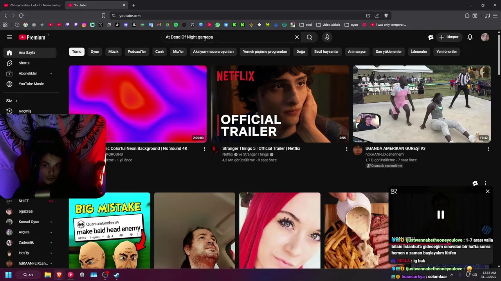The image size is (501, 281).
Task: Select the Animasyon filter chip
Action: pos(357,52)
